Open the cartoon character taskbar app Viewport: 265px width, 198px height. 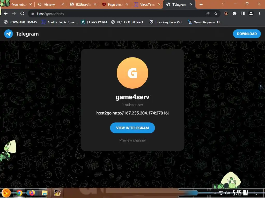(57, 193)
